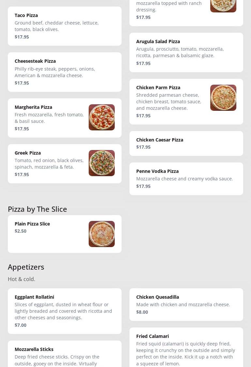Click the Plain Pizza Slice title

tap(32, 224)
